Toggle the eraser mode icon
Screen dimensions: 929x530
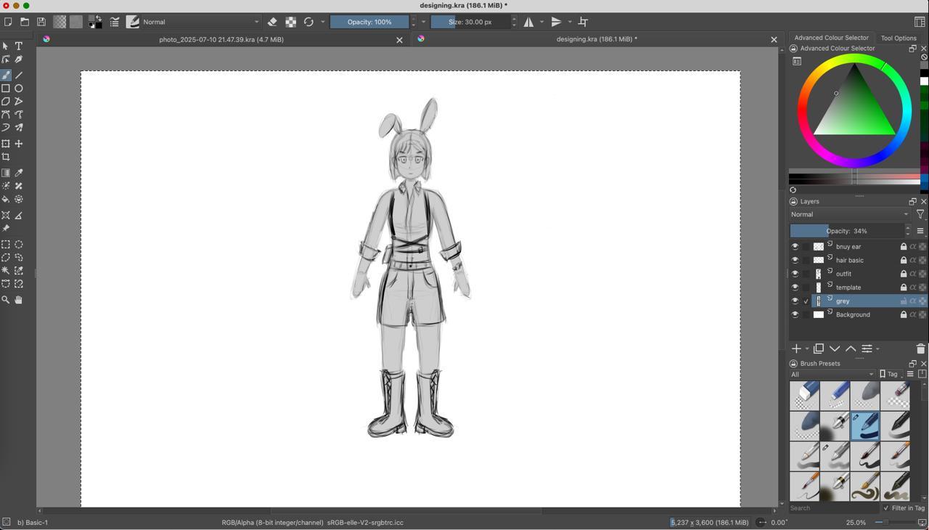click(272, 22)
